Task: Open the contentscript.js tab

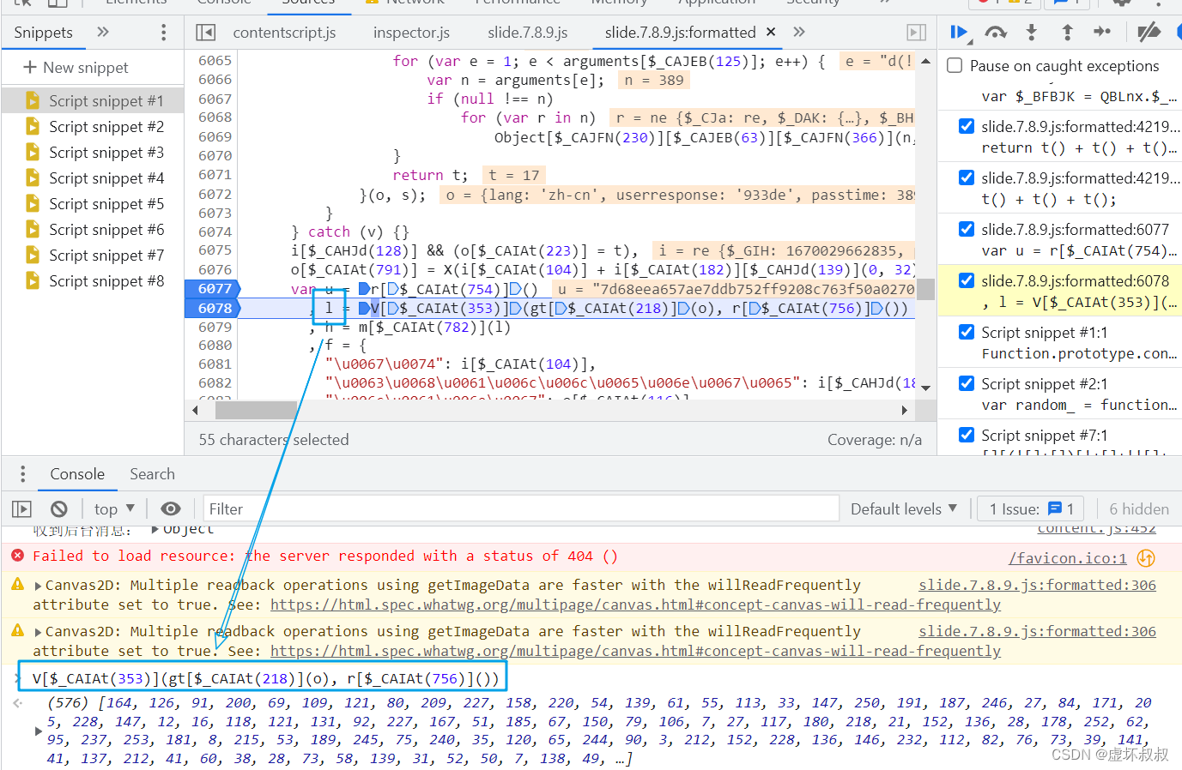Action: tap(284, 33)
